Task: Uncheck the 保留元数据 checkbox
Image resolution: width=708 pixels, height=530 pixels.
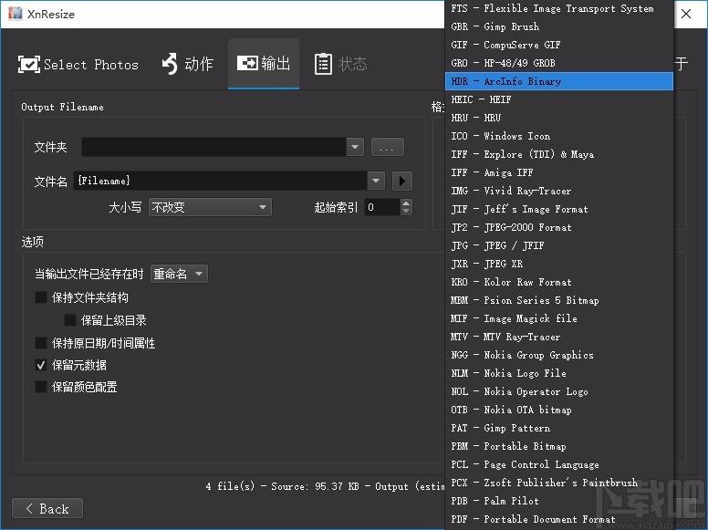Action: [x=41, y=365]
